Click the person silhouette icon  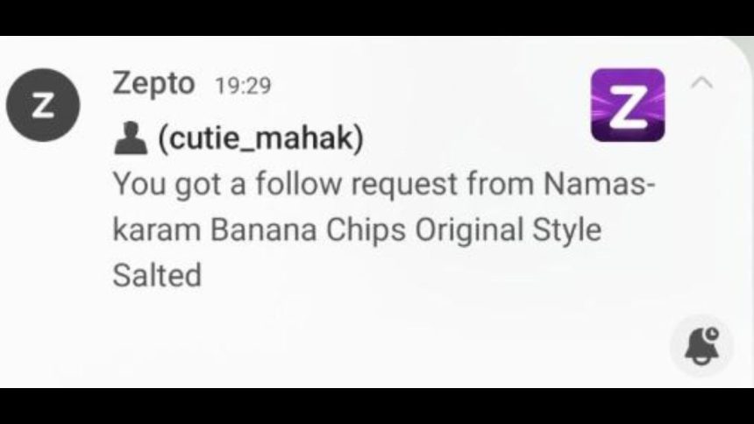[130, 138]
